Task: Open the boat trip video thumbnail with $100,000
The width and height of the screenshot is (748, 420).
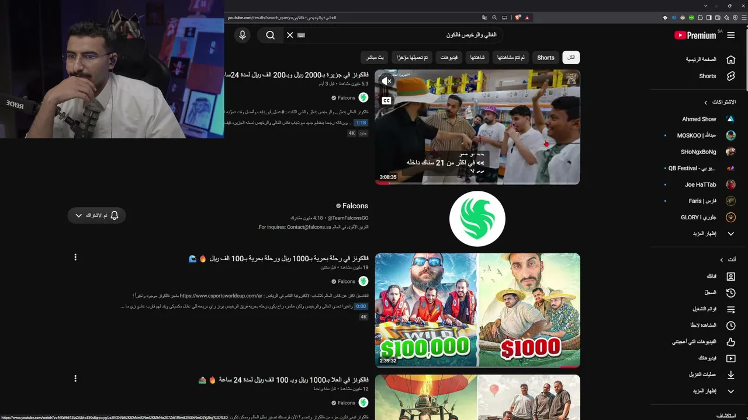Action: click(x=477, y=310)
